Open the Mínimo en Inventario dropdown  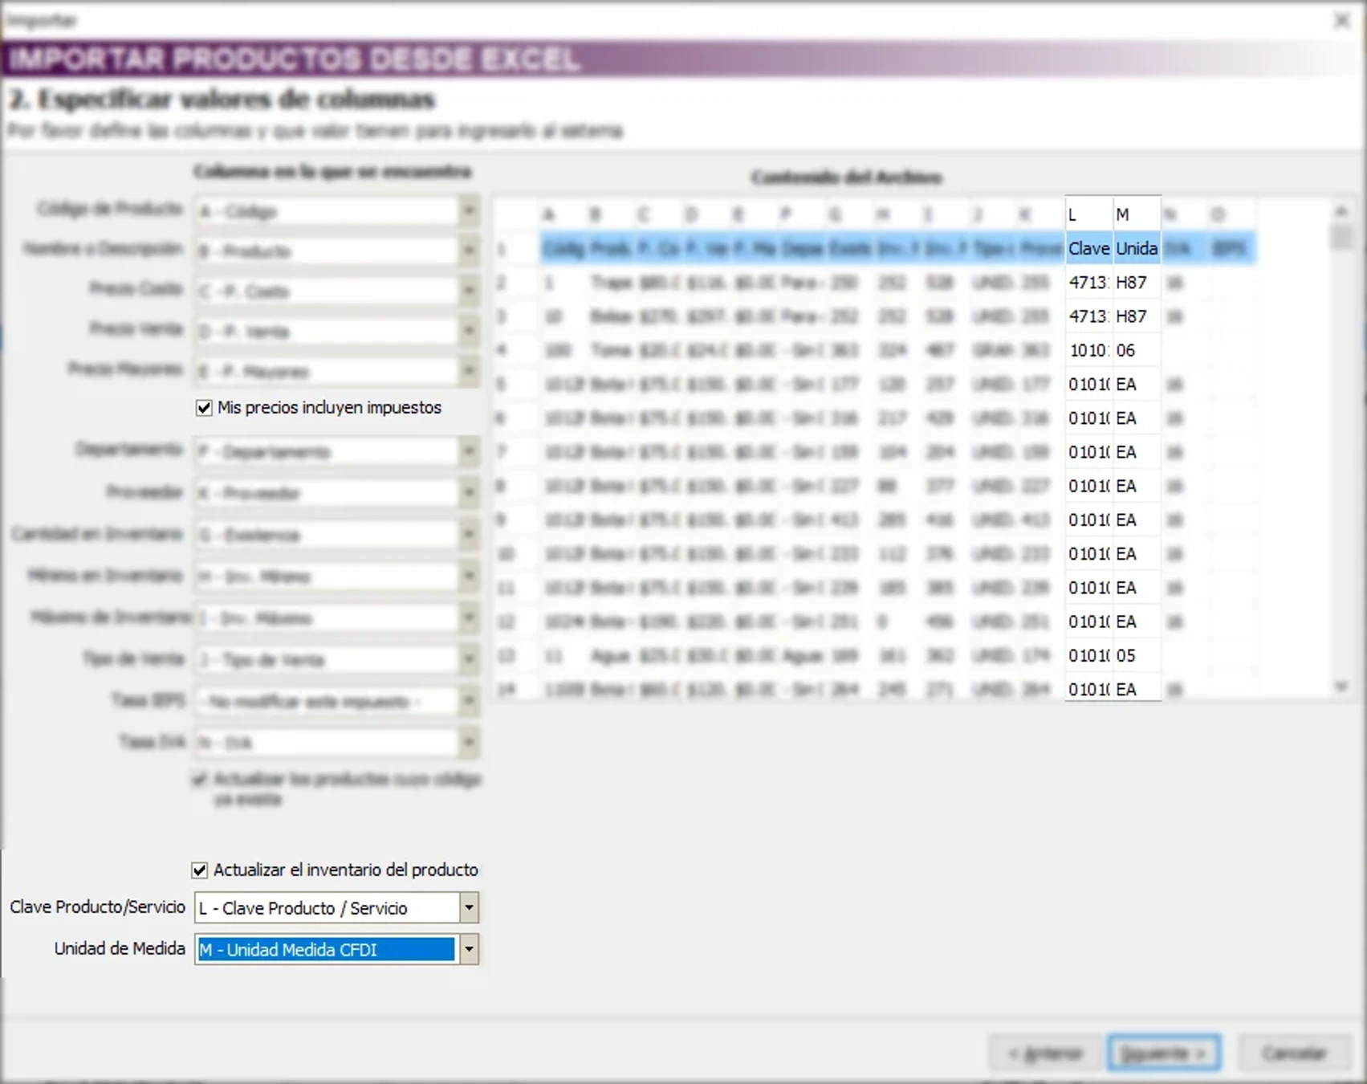tap(470, 577)
